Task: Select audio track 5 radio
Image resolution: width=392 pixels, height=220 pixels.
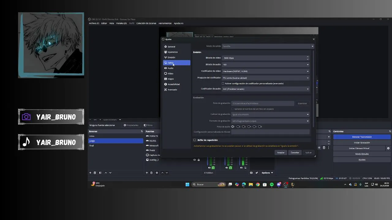Action: 254,127
